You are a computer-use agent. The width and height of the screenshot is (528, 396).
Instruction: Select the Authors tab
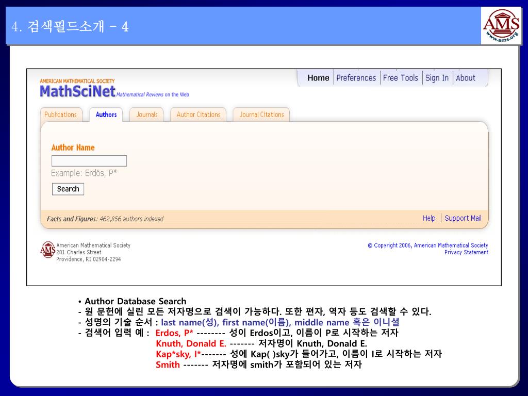pyautogui.click(x=106, y=114)
